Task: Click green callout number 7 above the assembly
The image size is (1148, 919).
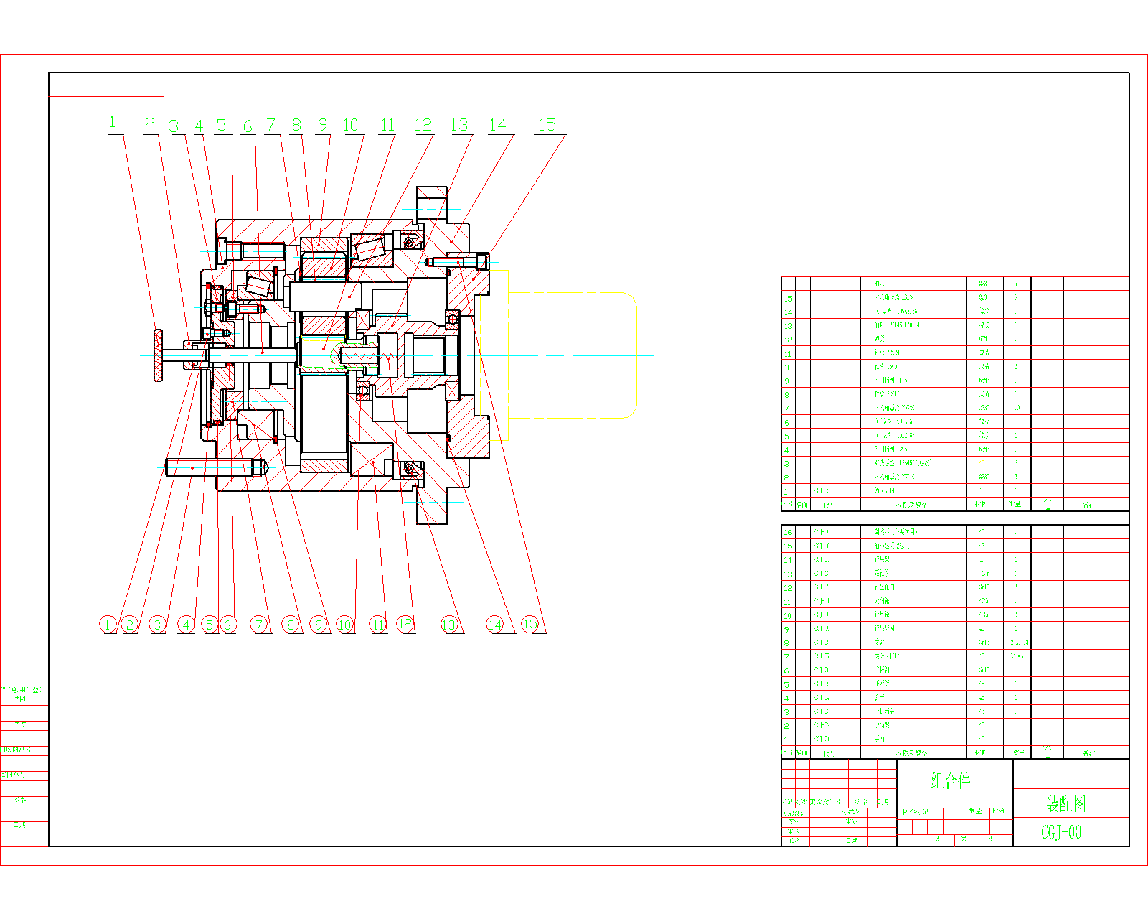Action: tap(271, 125)
